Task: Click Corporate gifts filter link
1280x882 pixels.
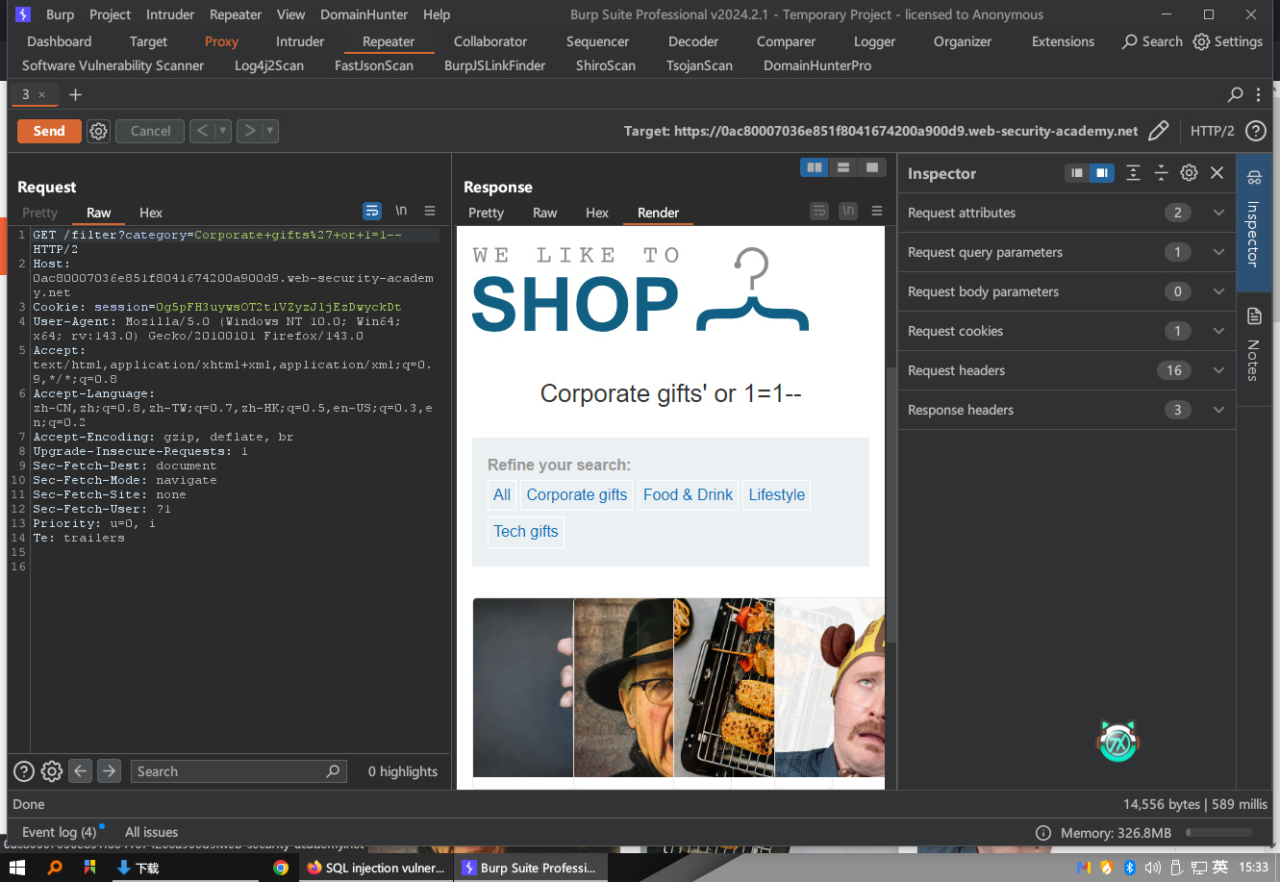Action: click(x=577, y=494)
